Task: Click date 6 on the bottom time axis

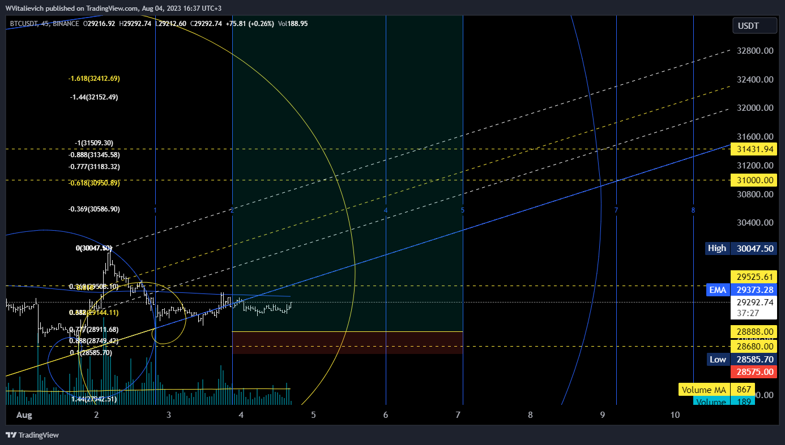Action: [x=386, y=415]
